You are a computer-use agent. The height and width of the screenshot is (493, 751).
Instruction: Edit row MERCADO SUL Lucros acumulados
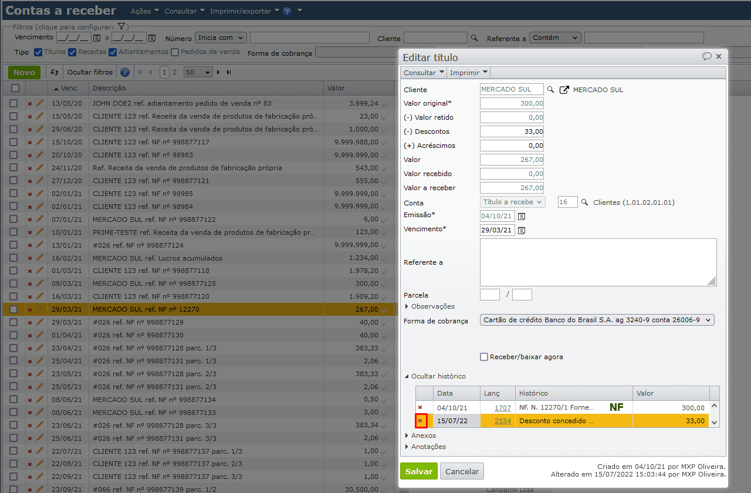40,258
